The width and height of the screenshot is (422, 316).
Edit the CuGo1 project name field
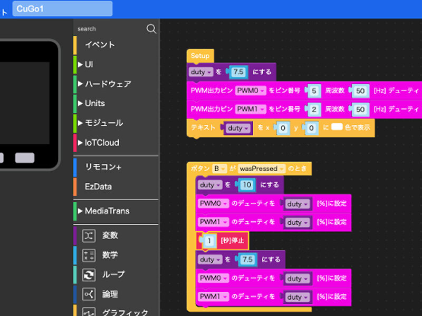[x=62, y=8]
